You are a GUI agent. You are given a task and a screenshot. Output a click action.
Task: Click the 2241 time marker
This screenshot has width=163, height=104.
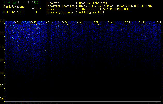point(18,22)
